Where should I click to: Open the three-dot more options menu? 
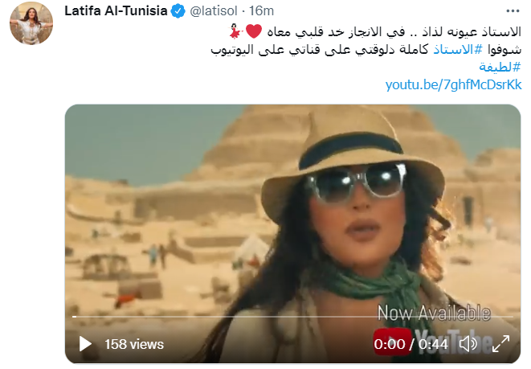click(513, 11)
